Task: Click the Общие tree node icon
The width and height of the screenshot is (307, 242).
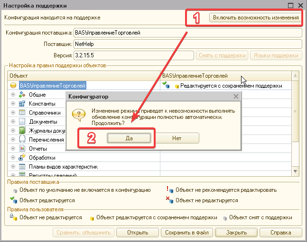Action: [22, 95]
